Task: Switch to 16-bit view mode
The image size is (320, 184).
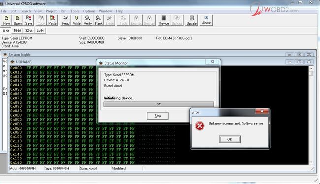Action: (17, 31)
